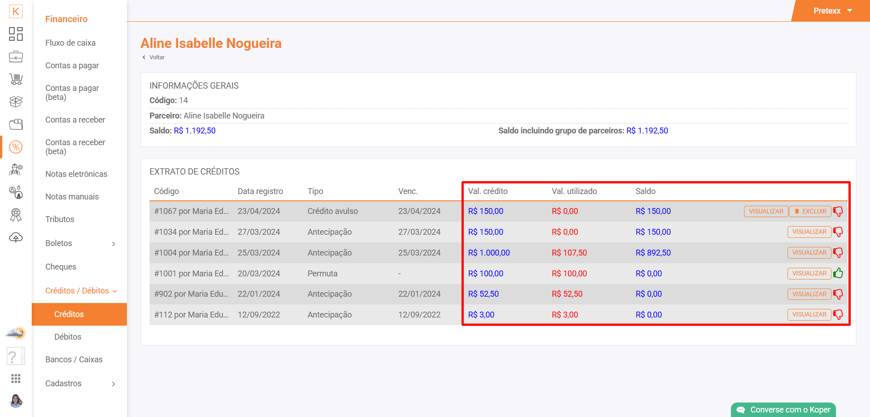Toggle green thumbs-up on credit #1001 row
This screenshot has width=870, height=417.
[838, 273]
